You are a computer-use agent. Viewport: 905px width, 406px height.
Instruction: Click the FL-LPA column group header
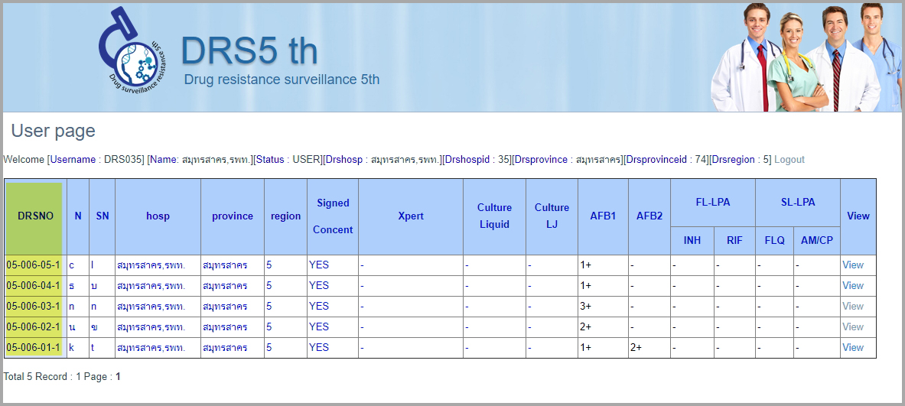pos(712,203)
